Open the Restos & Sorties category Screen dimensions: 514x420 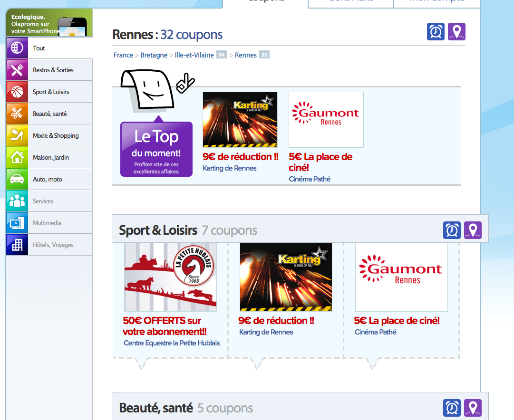click(49, 70)
